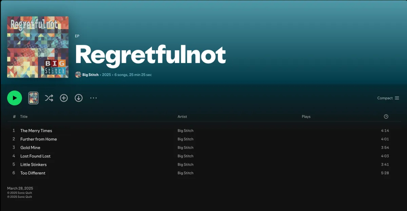Click the # column header

coord(14,116)
